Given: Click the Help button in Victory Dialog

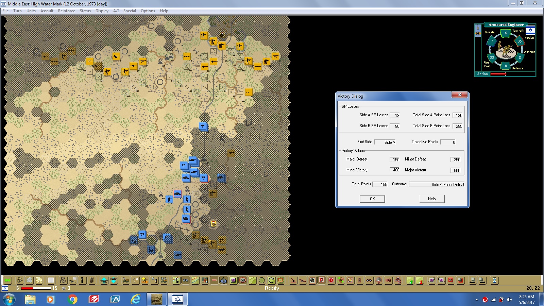Looking at the screenshot, I should (432, 199).
